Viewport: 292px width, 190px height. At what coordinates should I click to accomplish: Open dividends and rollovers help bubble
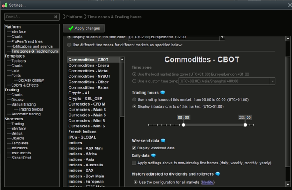click(x=218, y=174)
